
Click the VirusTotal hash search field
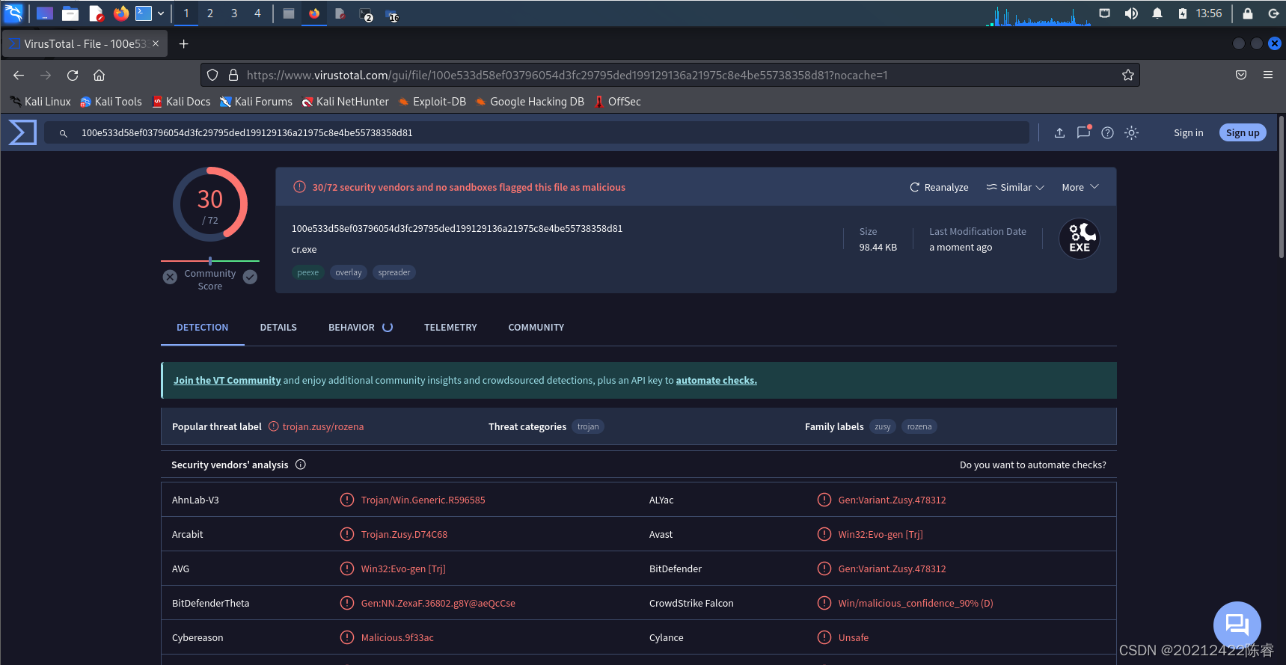[x=536, y=132]
